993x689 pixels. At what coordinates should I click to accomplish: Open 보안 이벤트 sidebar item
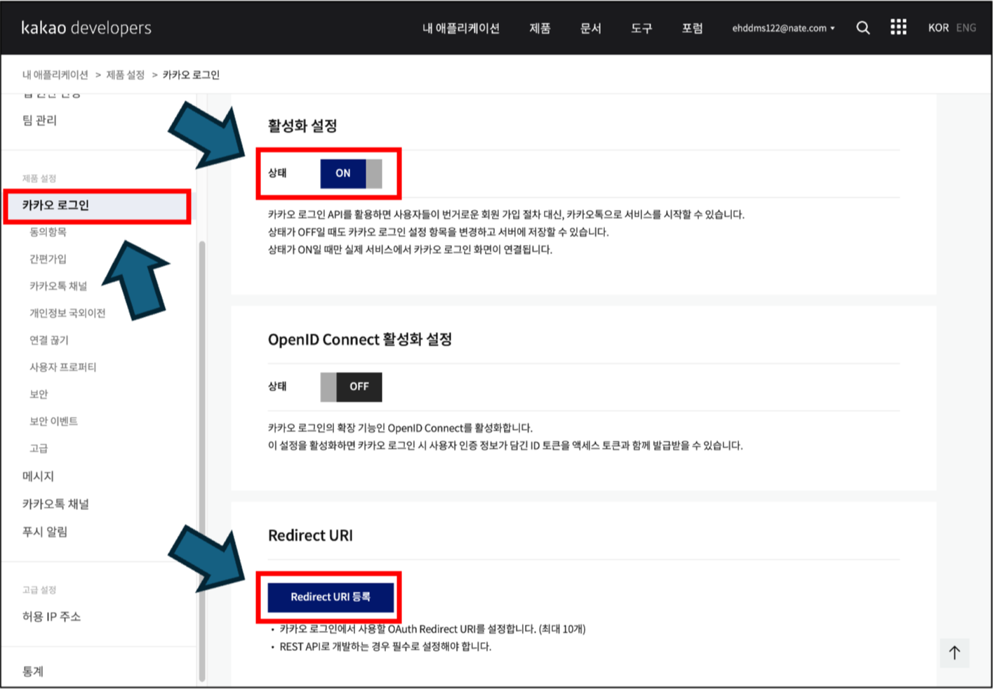[x=53, y=421]
